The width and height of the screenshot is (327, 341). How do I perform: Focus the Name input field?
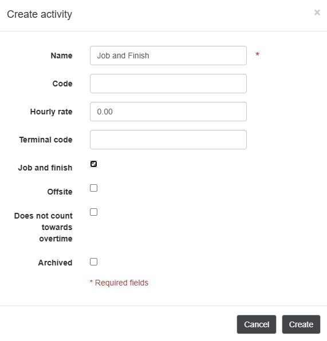(x=168, y=55)
